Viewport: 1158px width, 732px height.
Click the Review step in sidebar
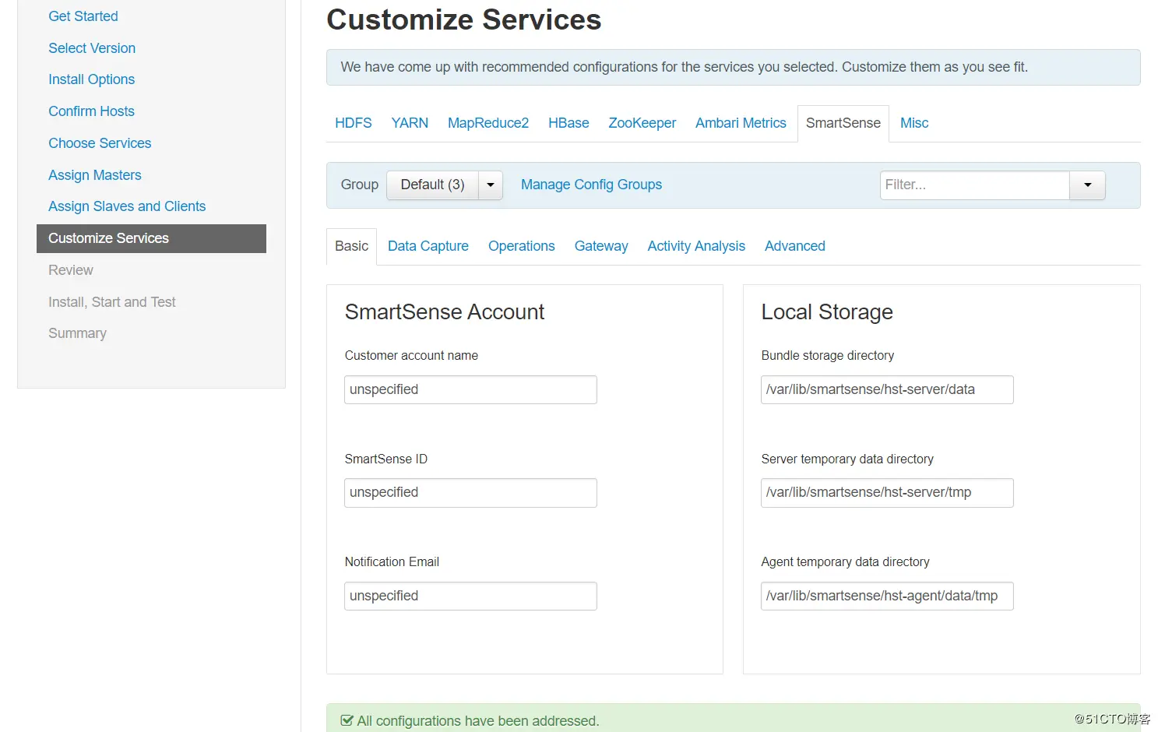pyautogui.click(x=71, y=270)
